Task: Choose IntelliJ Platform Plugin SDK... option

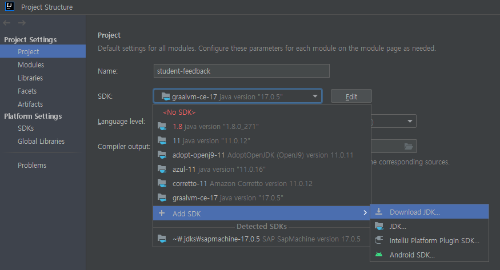Action: (430, 240)
